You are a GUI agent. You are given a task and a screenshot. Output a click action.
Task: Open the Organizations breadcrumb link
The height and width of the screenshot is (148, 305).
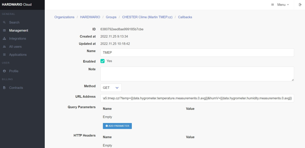[64, 17]
